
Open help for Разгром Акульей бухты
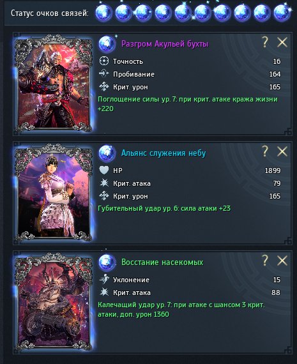pos(265,42)
